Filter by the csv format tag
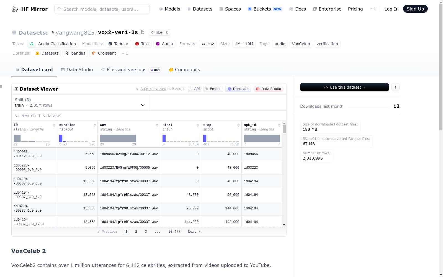 208,44
